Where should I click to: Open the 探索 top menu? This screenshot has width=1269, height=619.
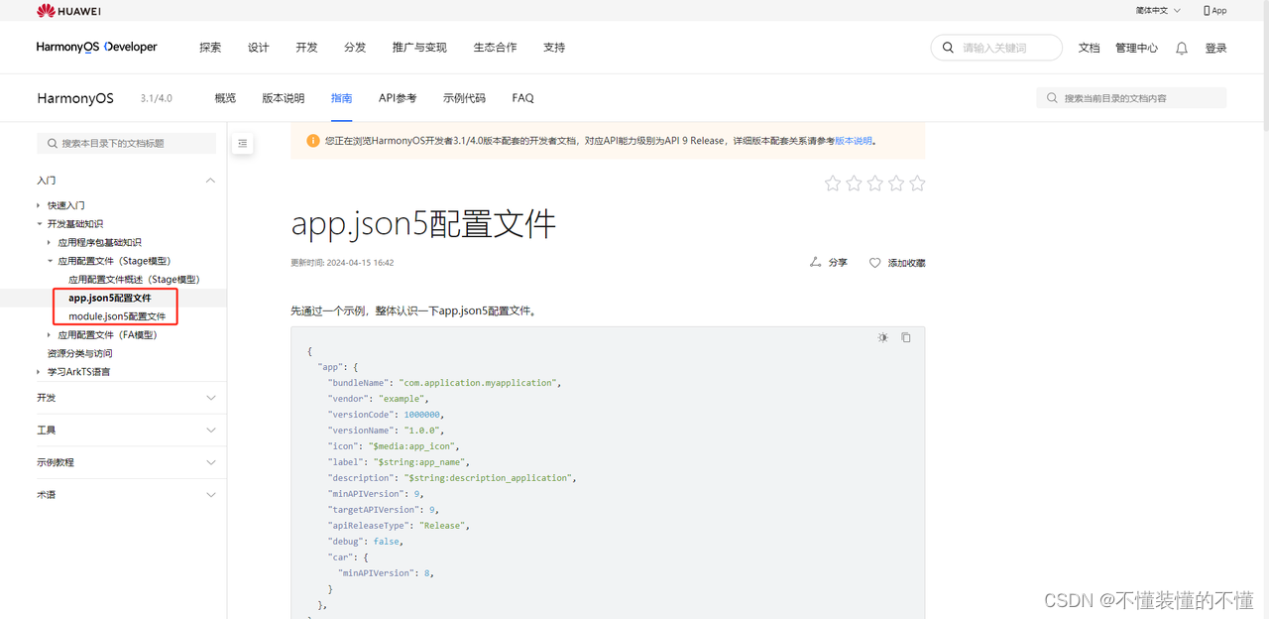210,48
